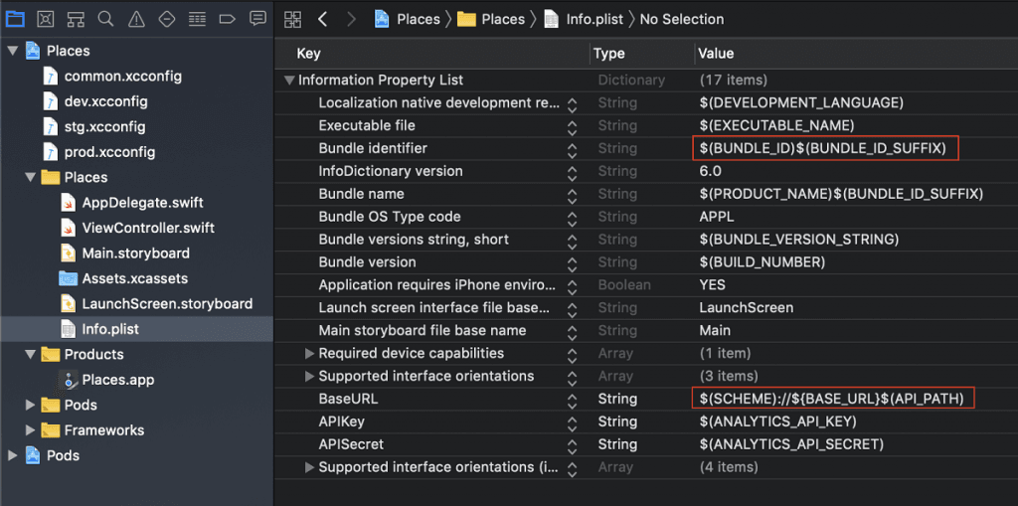The height and width of the screenshot is (506, 1018).
Task: Click the $(BUILD_NUMBER) value
Action: [763, 262]
